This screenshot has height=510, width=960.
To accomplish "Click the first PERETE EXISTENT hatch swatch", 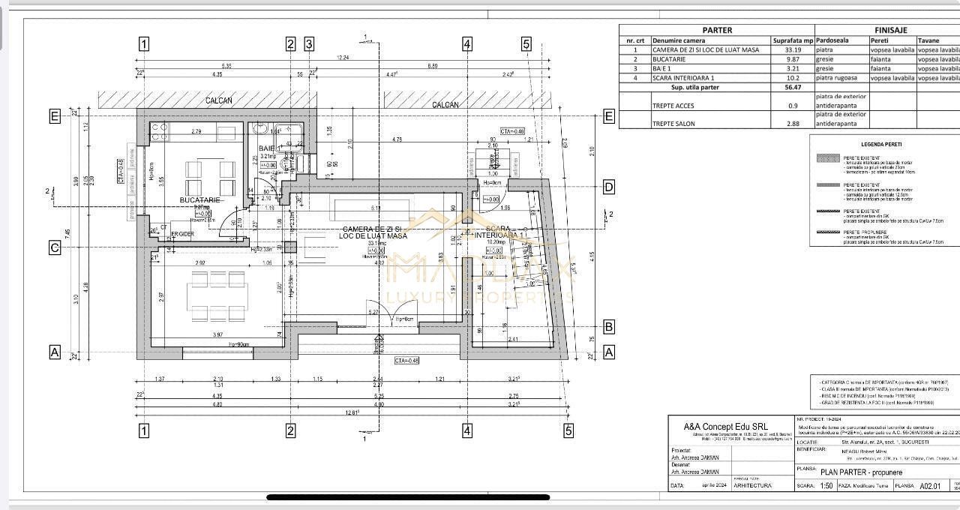I will [827, 159].
